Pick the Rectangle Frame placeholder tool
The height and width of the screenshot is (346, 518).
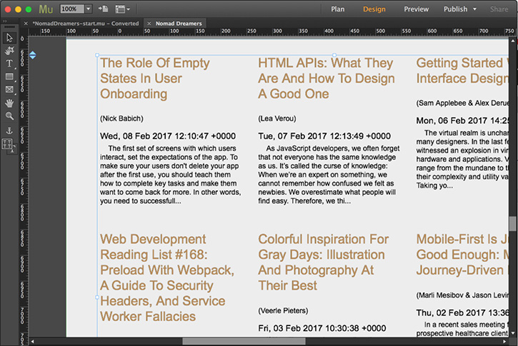click(x=9, y=89)
